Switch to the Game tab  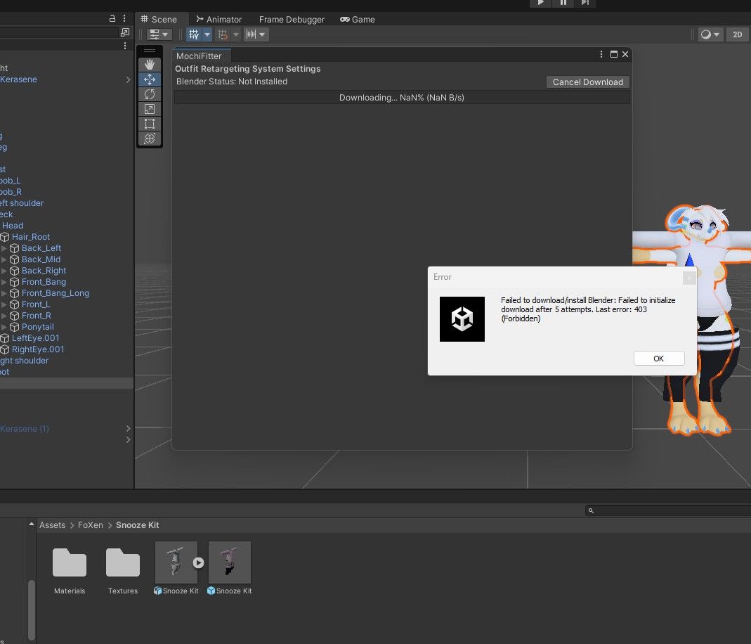coord(358,19)
